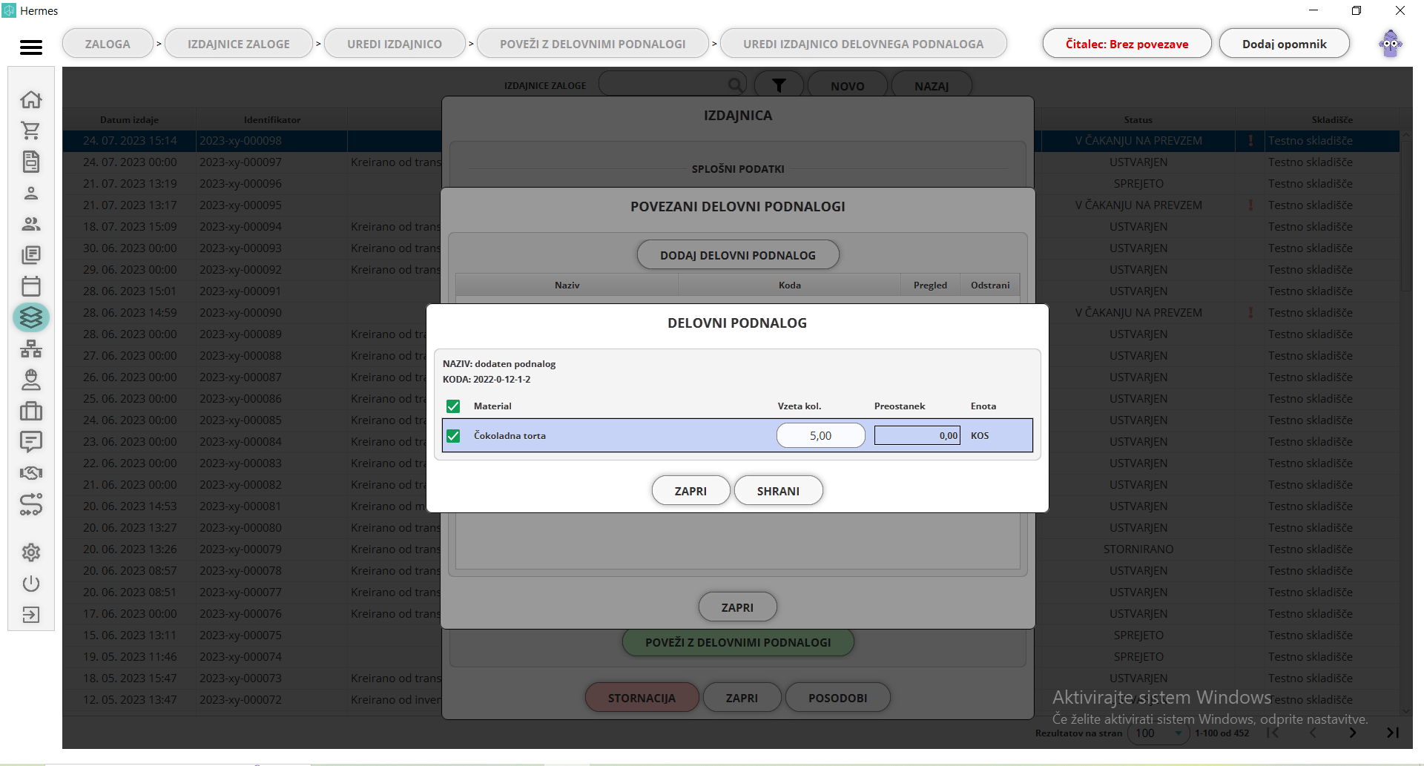Screen dimensions: 1424x766
Task: Open POVEŽI Z DELOVNIMI PODNALOGI breadcrumb
Action: pos(593,44)
